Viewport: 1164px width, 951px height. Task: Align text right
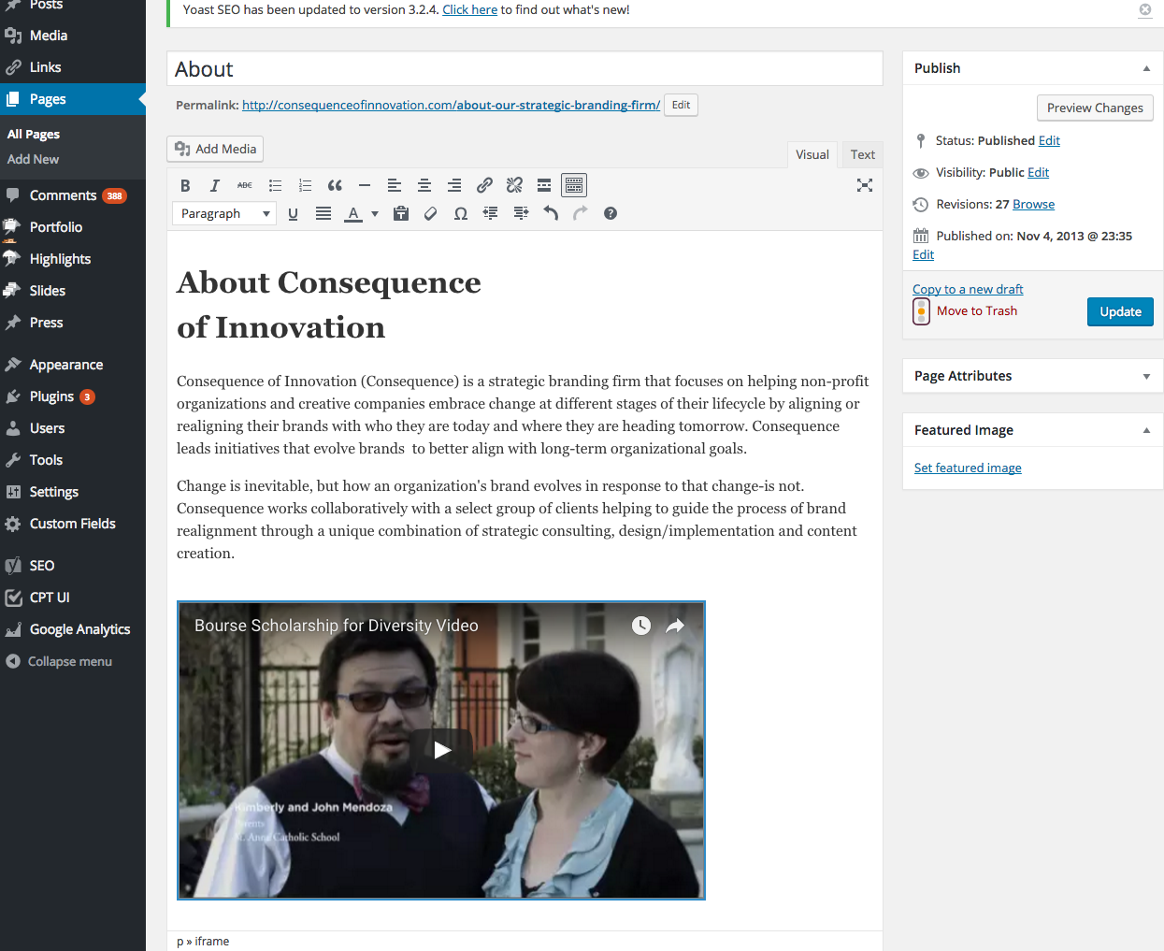pyautogui.click(x=454, y=185)
